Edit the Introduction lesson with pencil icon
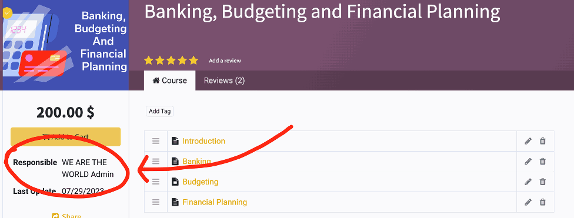This screenshot has width=574, height=218. click(528, 141)
